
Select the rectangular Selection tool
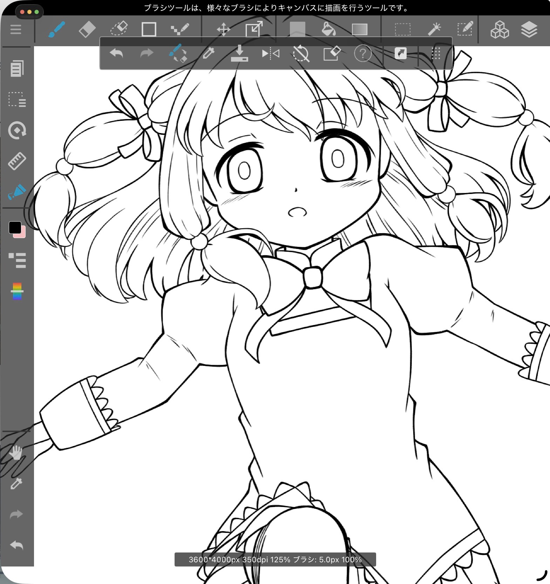[402, 29]
